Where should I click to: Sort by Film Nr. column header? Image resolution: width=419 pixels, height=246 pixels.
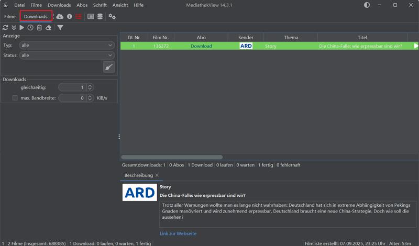coord(161,37)
